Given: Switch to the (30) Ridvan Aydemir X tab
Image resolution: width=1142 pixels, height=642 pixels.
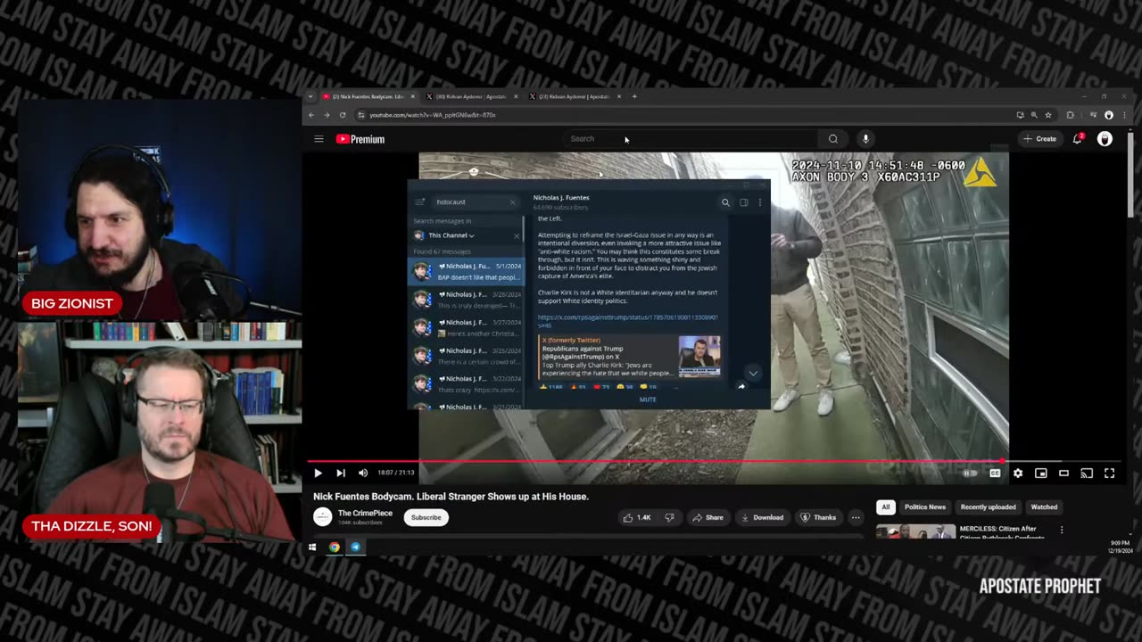Looking at the screenshot, I should (x=472, y=96).
